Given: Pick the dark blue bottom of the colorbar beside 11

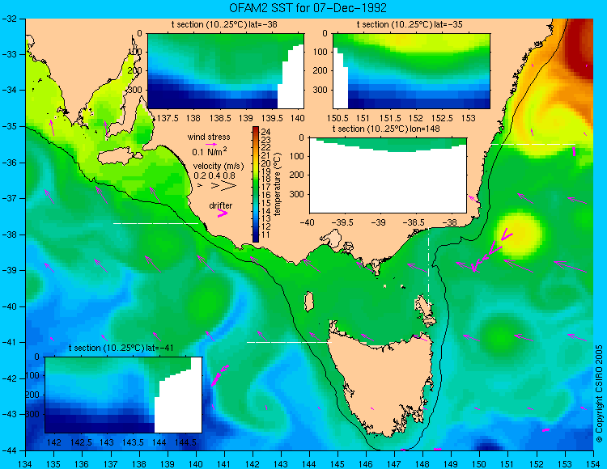Looking at the screenshot, I should tap(256, 238).
